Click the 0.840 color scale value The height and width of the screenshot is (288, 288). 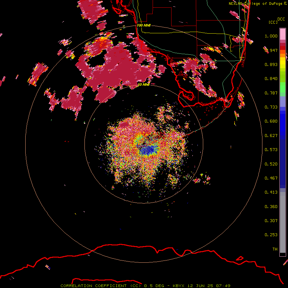271,79
